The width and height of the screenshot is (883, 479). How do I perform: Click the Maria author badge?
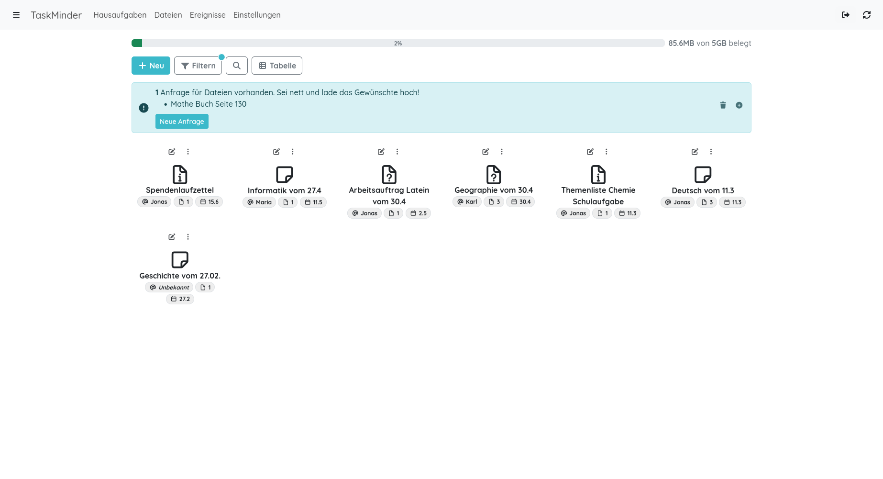click(259, 202)
